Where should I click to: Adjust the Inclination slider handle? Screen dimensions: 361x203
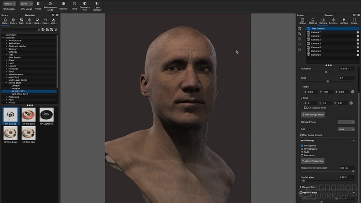click(326, 72)
